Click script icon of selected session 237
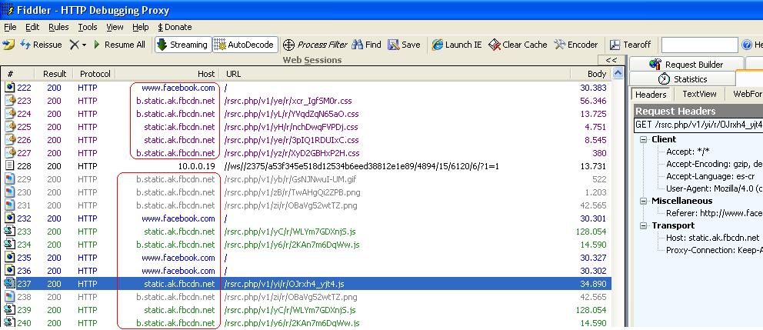 point(10,284)
